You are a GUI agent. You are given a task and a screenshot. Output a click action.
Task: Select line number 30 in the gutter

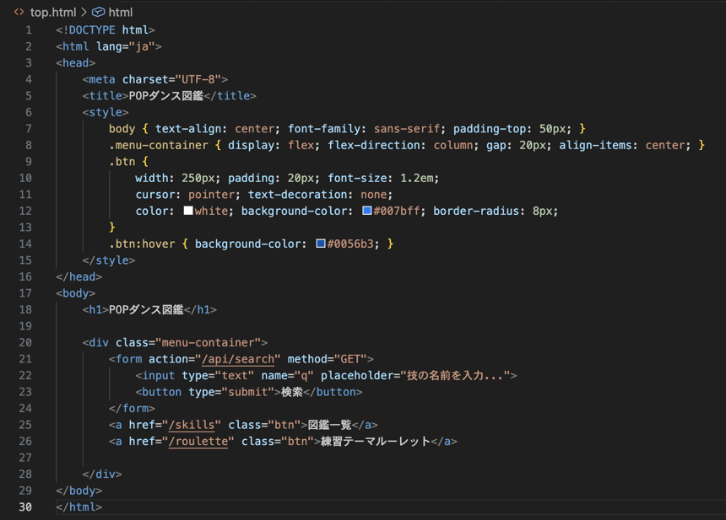[x=25, y=507]
